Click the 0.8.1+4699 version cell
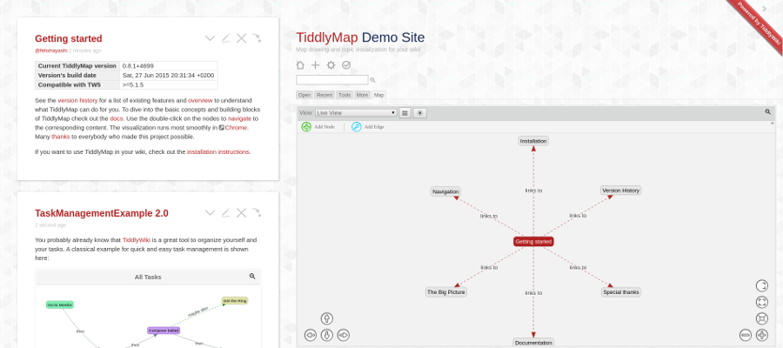Image resolution: width=783 pixels, height=348 pixels. [x=168, y=66]
